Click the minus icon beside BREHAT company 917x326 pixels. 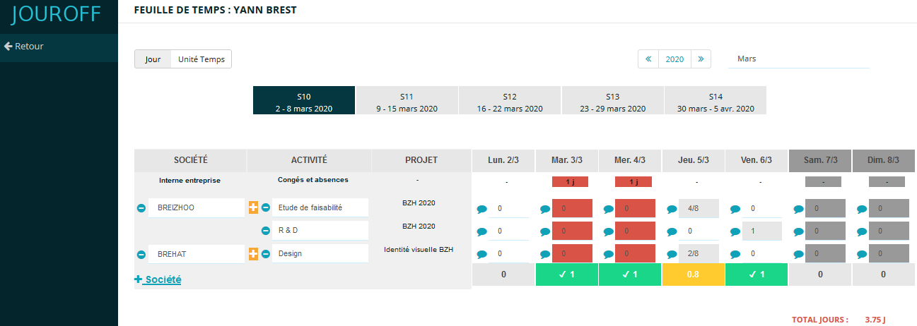tap(141, 254)
